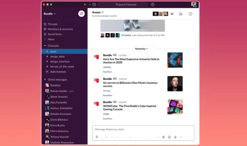This screenshot has width=247, height=146.
Task: Toggle code formatting in composer
Action: 124,137
